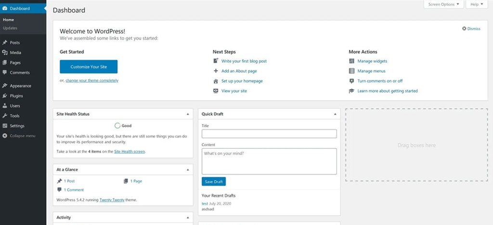Click Collapse menu text in sidebar
Screen dimensions: 493x225
tap(23, 136)
